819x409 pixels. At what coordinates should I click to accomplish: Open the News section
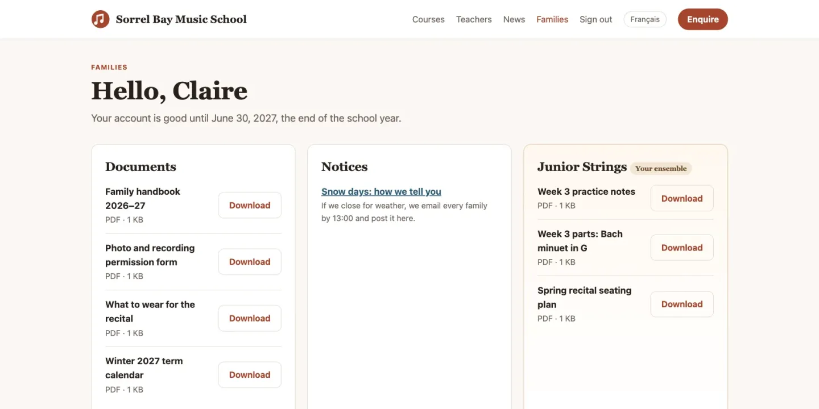point(514,19)
